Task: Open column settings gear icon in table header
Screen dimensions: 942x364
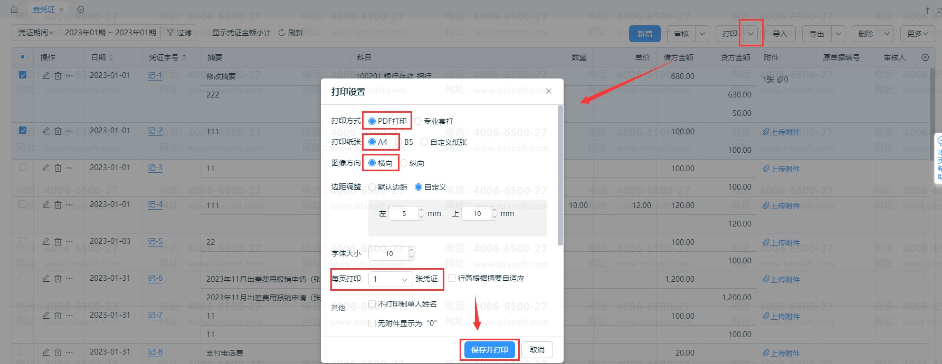Action: (925, 57)
